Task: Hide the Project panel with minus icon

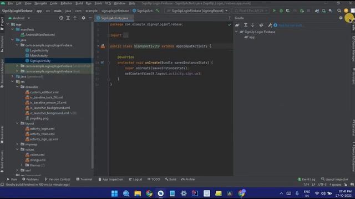Action: [x=90, y=18]
